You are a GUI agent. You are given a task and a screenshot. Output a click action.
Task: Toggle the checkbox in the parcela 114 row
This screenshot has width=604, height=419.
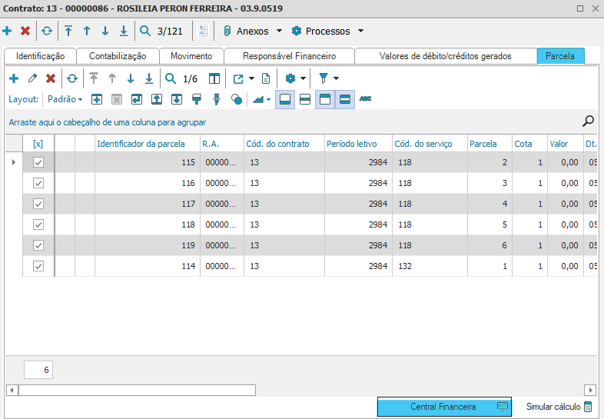coord(38,266)
